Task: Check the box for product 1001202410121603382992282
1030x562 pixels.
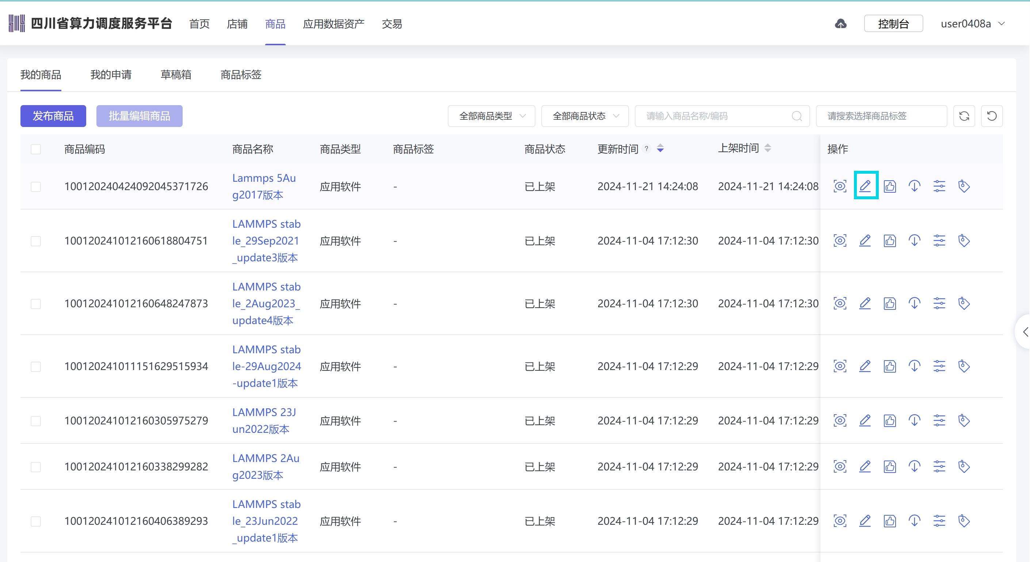Action: point(36,466)
